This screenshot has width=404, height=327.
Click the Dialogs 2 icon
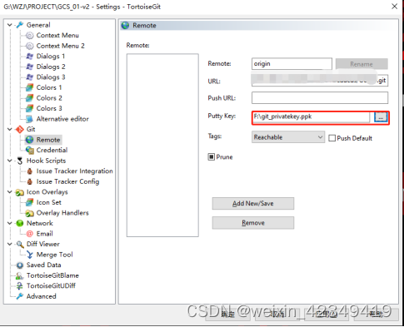[30, 67]
